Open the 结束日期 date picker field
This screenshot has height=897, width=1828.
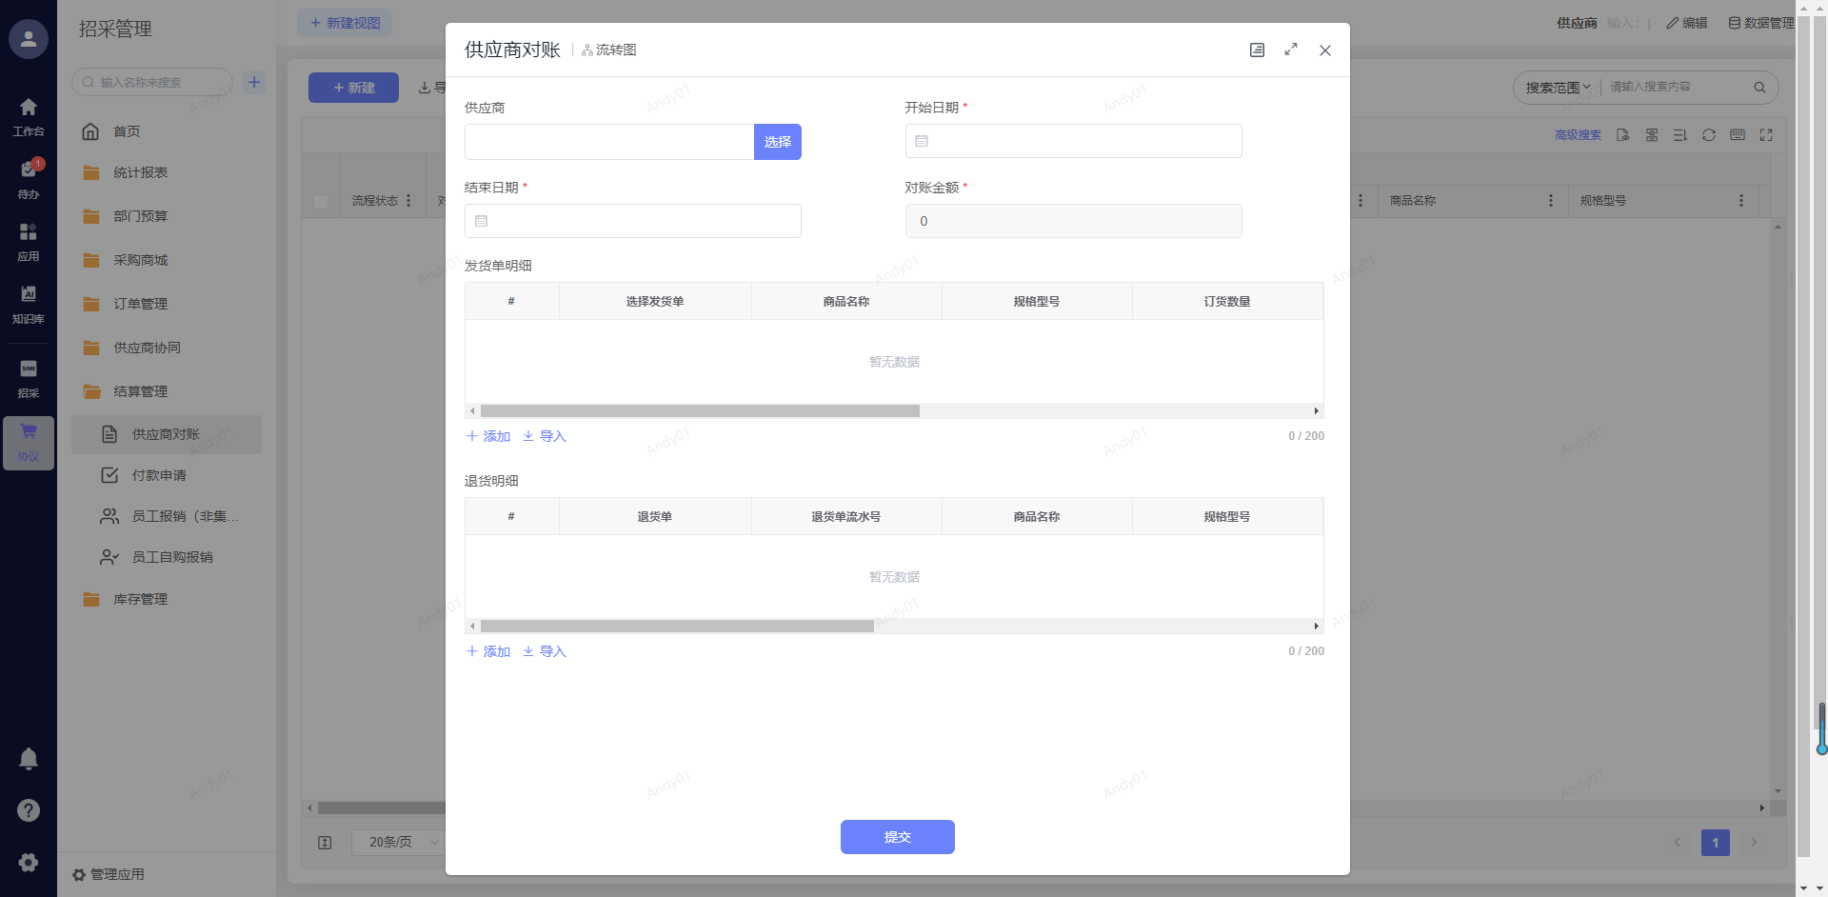tap(632, 221)
